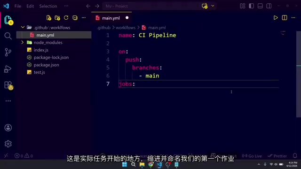Show hidden menu bar items
The width and height of the screenshot is (301, 169).
pyautogui.click(x=66, y=6)
